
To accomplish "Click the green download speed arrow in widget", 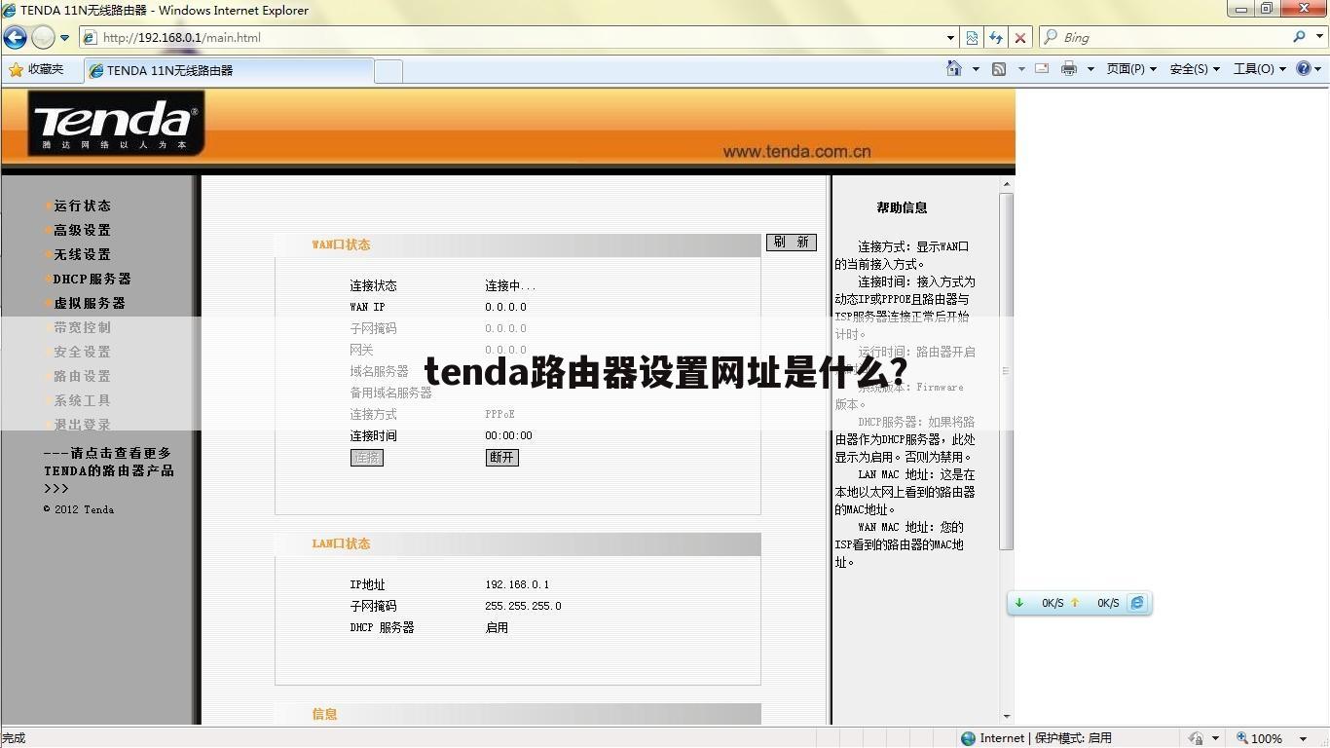I will pyautogui.click(x=1019, y=603).
